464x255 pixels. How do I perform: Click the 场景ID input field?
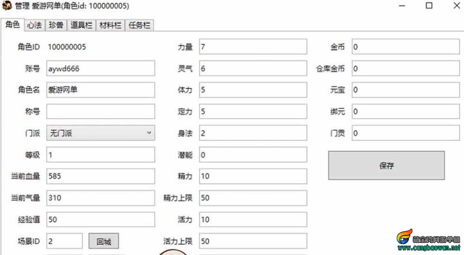coord(64,241)
